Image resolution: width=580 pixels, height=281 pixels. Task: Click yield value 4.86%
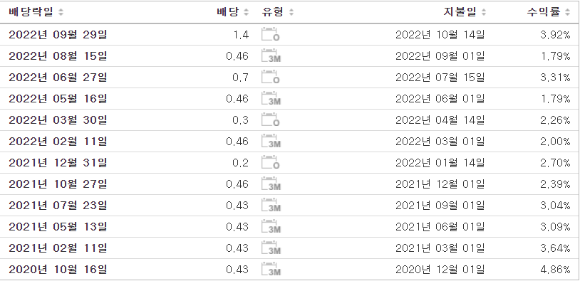[x=555, y=270]
